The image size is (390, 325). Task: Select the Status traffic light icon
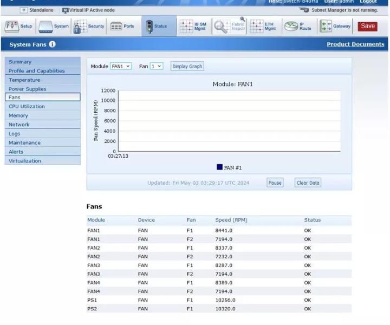point(149,27)
